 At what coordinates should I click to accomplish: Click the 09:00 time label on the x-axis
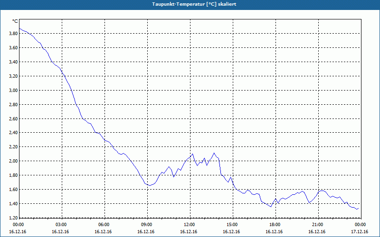coord(147,225)
